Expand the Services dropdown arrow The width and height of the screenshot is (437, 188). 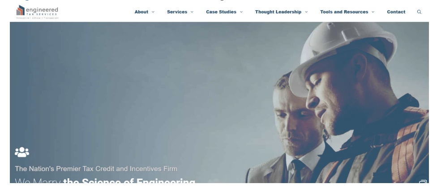(192, 12)
